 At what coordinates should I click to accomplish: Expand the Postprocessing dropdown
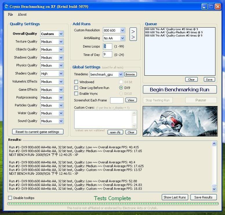[x=61, y=98]
